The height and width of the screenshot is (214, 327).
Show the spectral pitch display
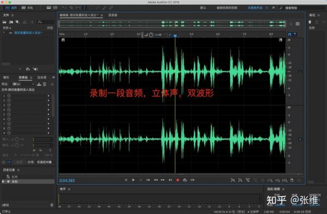55,8
